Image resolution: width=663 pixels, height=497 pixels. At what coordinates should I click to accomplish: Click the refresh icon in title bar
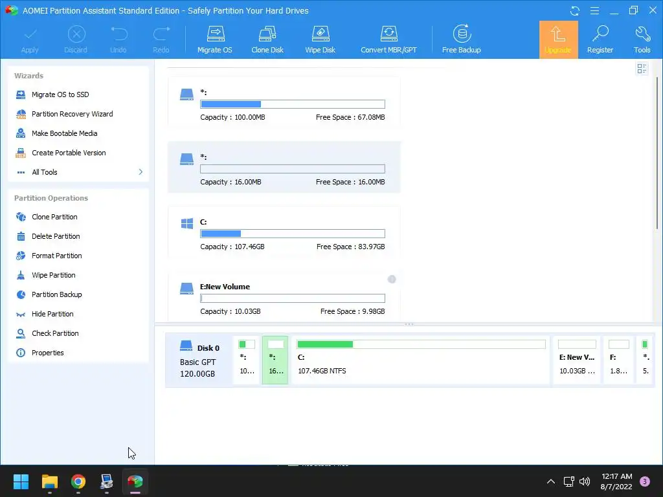575,11
